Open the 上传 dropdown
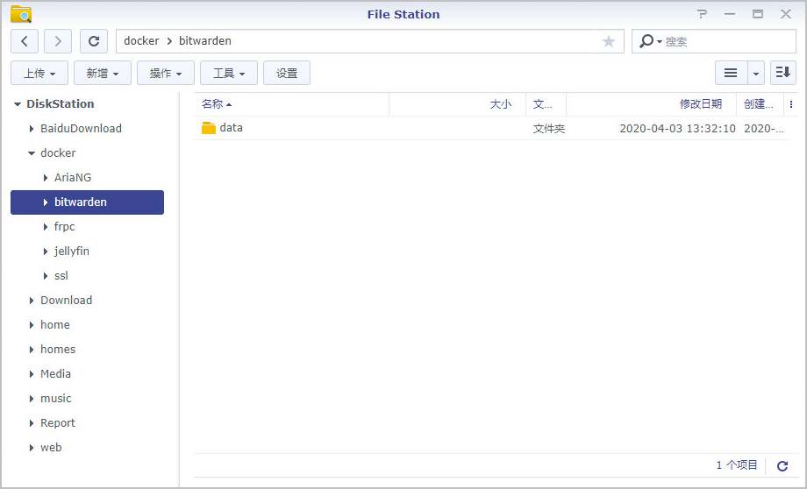This screenshot has height=489, width=807. [x=39, y=73]
